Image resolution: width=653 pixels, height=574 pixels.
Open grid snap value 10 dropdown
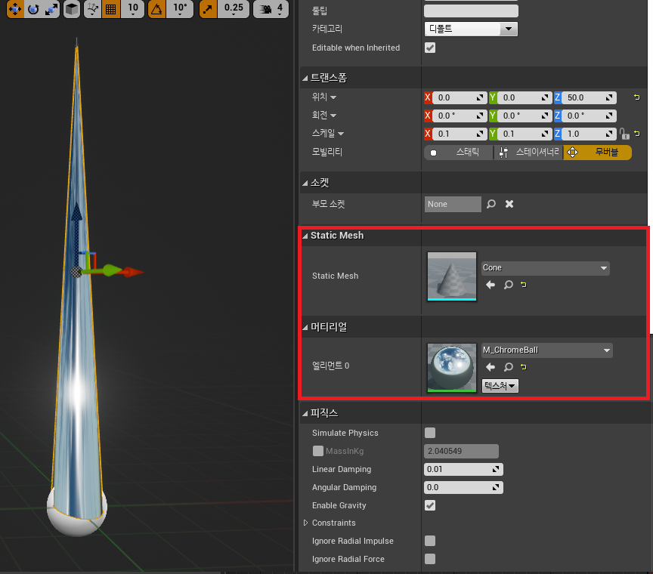pyautogui.click(x=133, y=9)
